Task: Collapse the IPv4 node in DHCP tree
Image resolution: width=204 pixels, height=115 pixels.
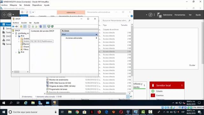Action: click(x=16, y=36)
